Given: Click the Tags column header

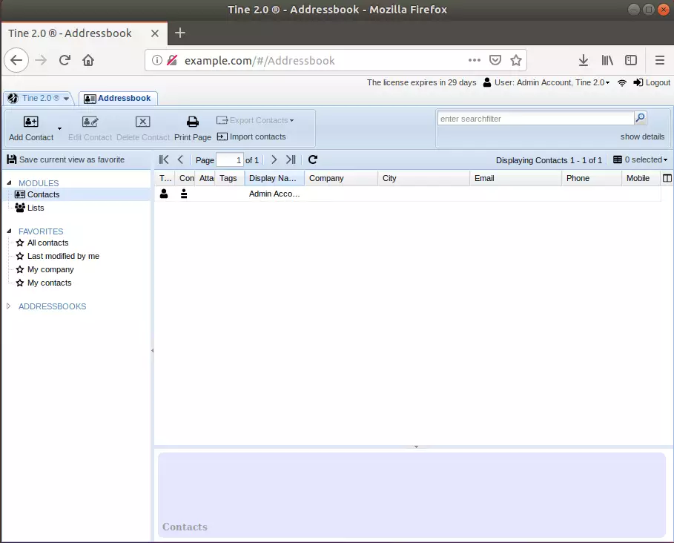Looking at the screenshot, I should (230, 178).
